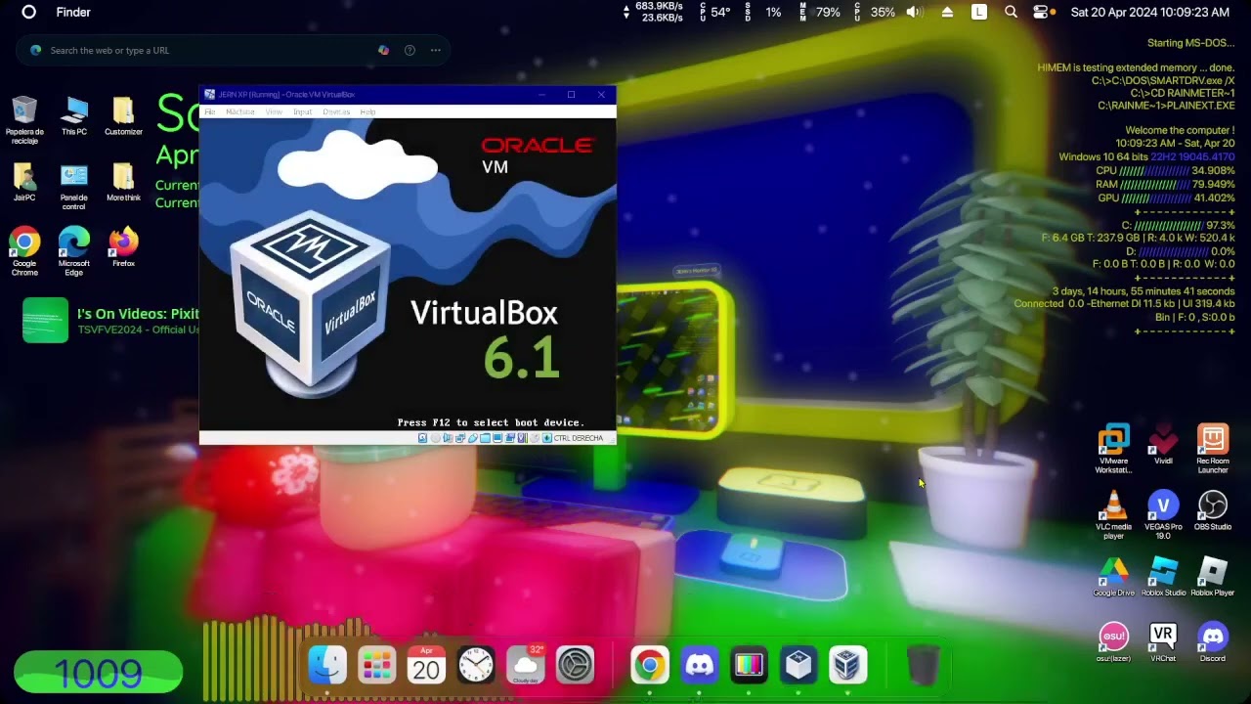Open the three-dot menu in the search bar
The image size is (1251, 704).
(x=436, y=50)
